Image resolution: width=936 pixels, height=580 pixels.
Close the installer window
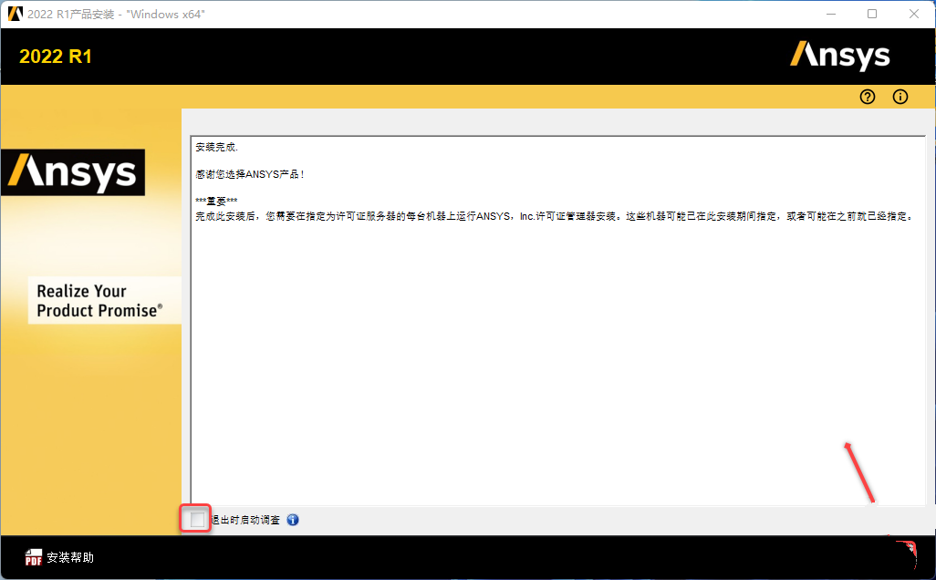914,14
